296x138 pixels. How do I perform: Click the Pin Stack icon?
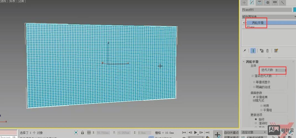coord(244,51)
